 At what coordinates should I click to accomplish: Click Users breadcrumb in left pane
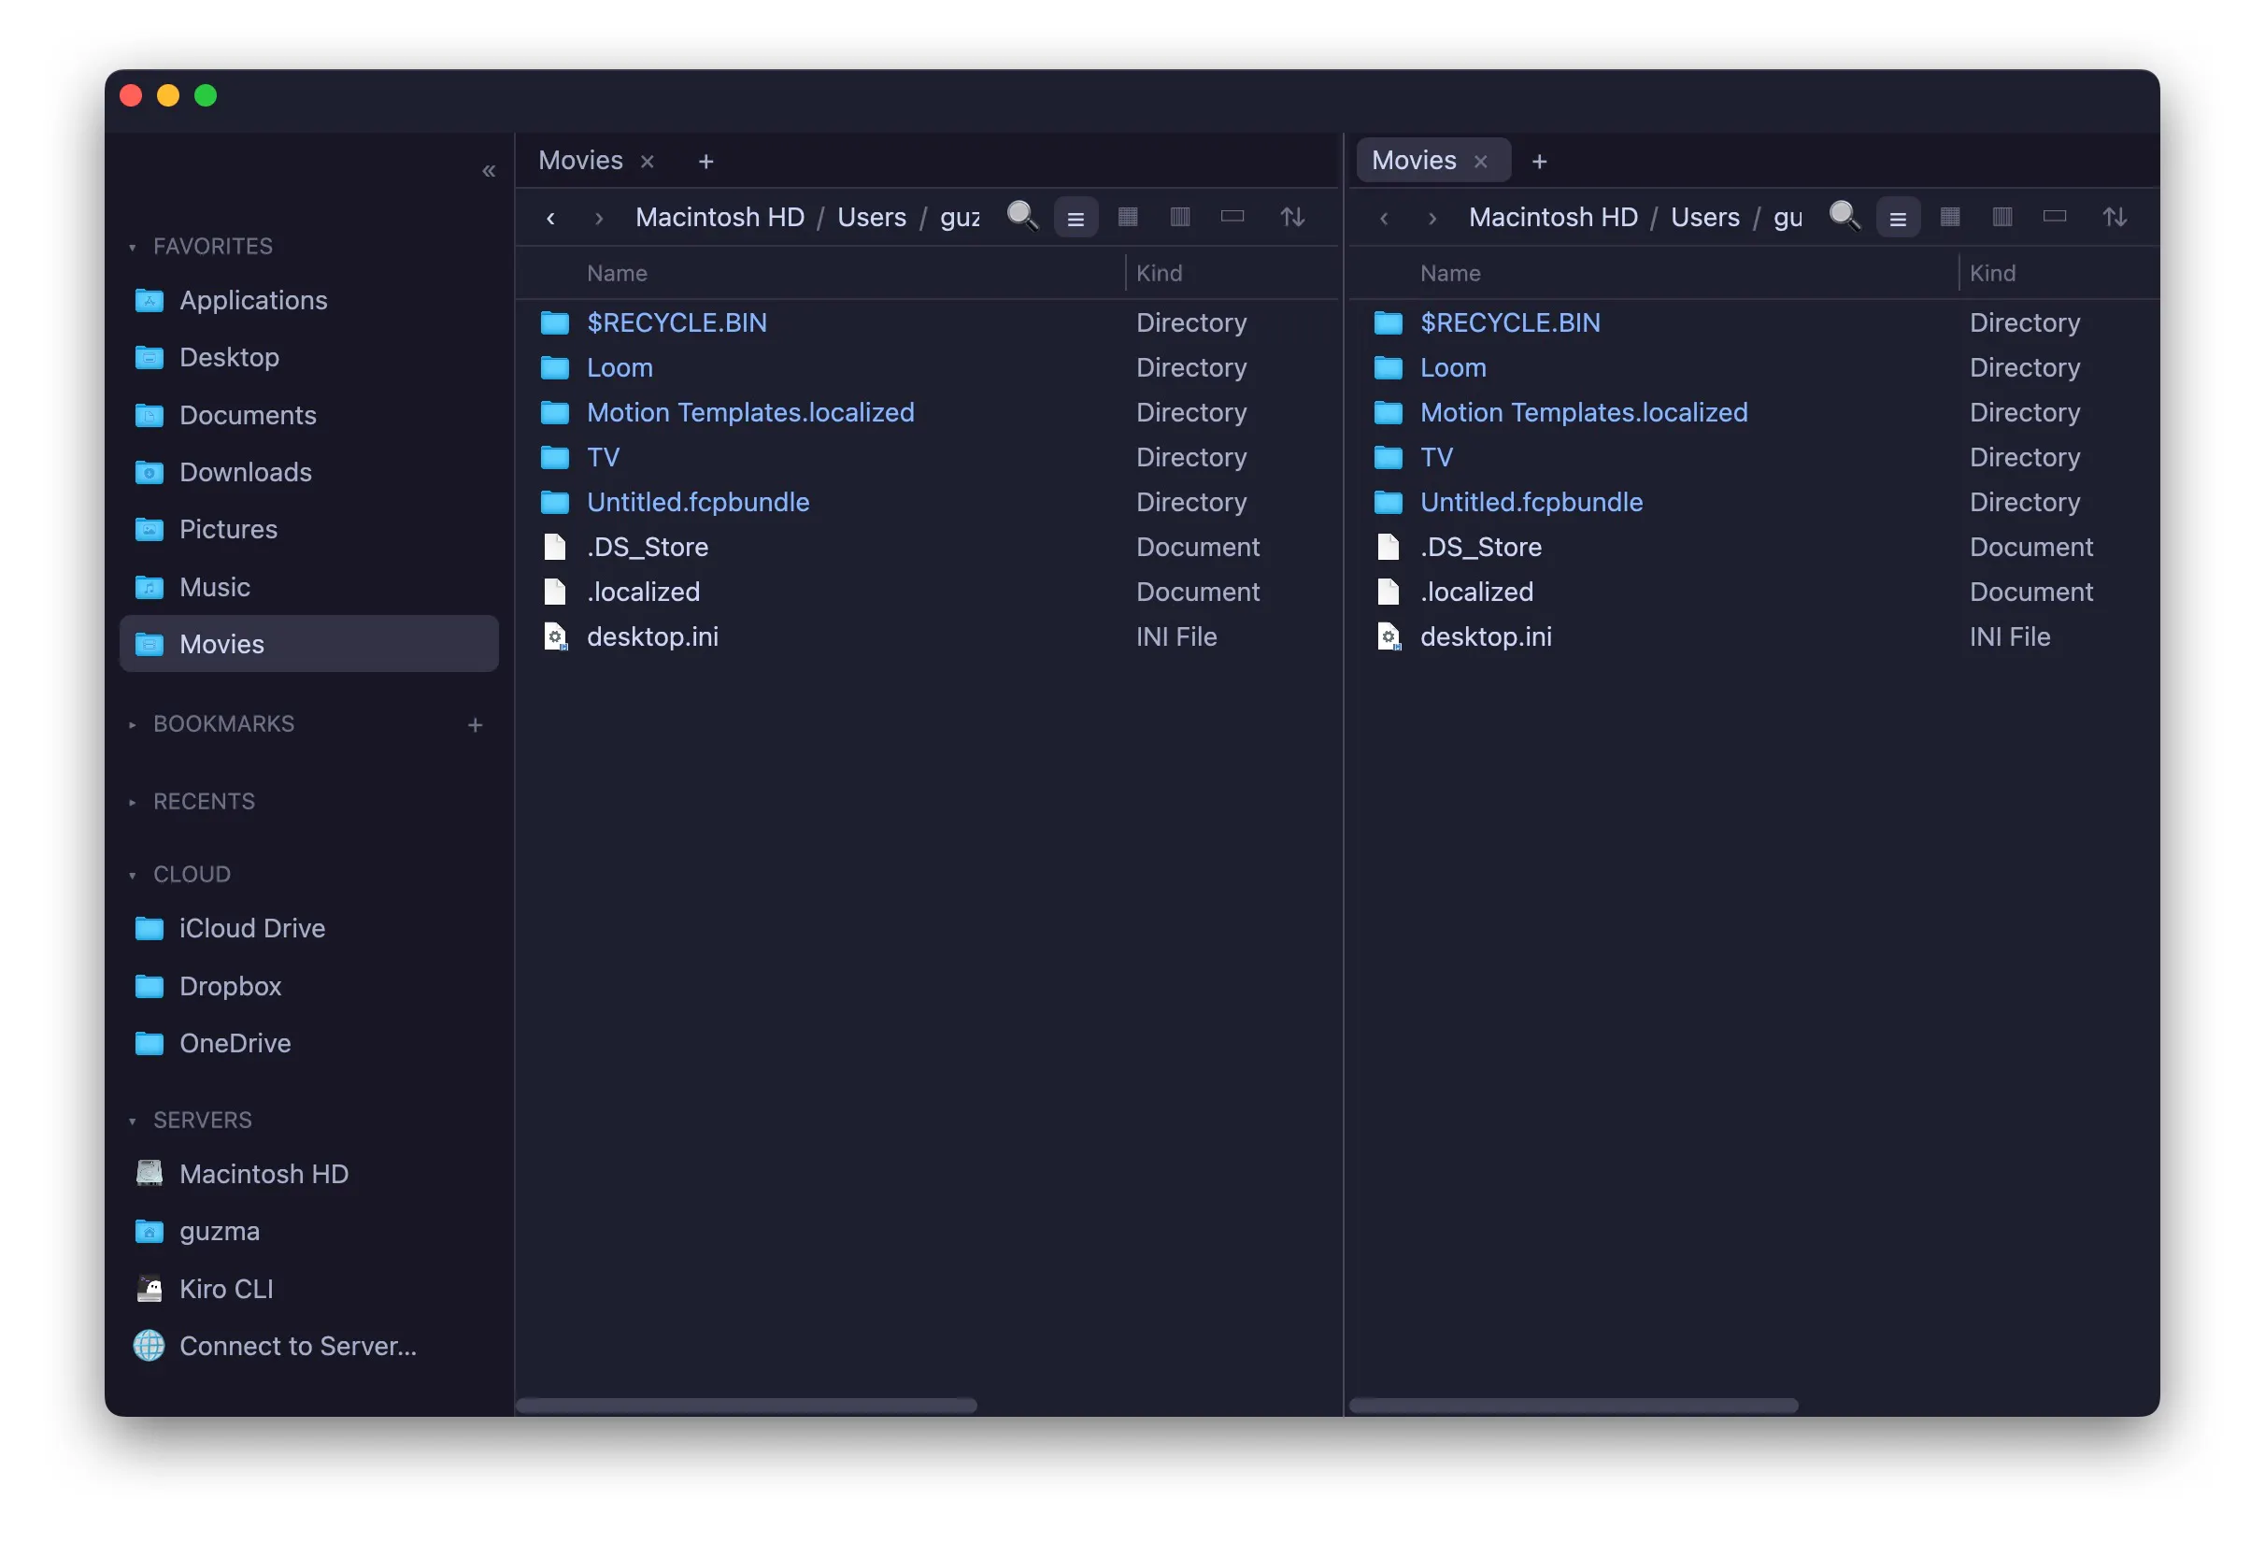871,218
